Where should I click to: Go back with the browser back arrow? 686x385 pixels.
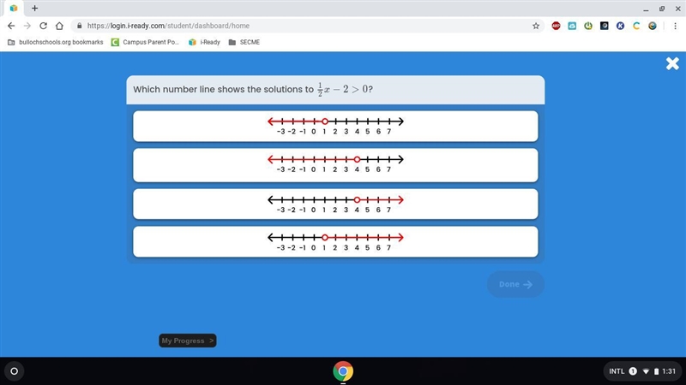[x=11, y=26]
